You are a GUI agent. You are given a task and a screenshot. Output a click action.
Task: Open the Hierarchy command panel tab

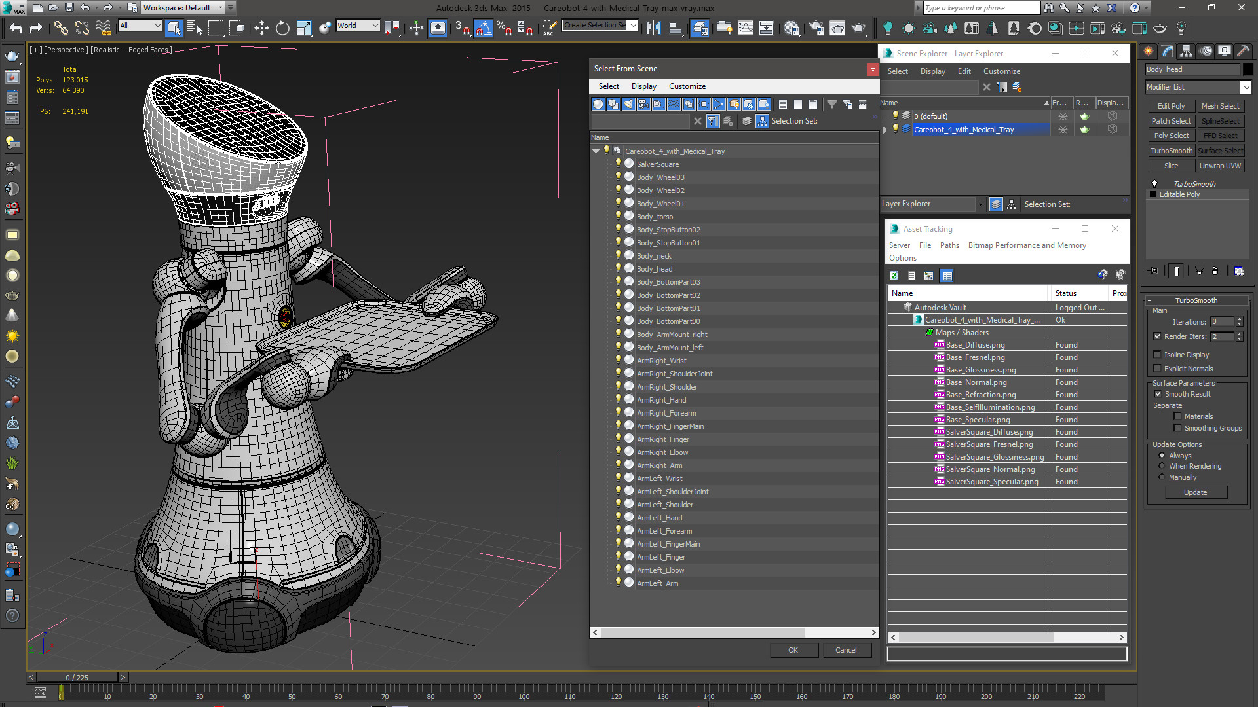[1187, 51]
